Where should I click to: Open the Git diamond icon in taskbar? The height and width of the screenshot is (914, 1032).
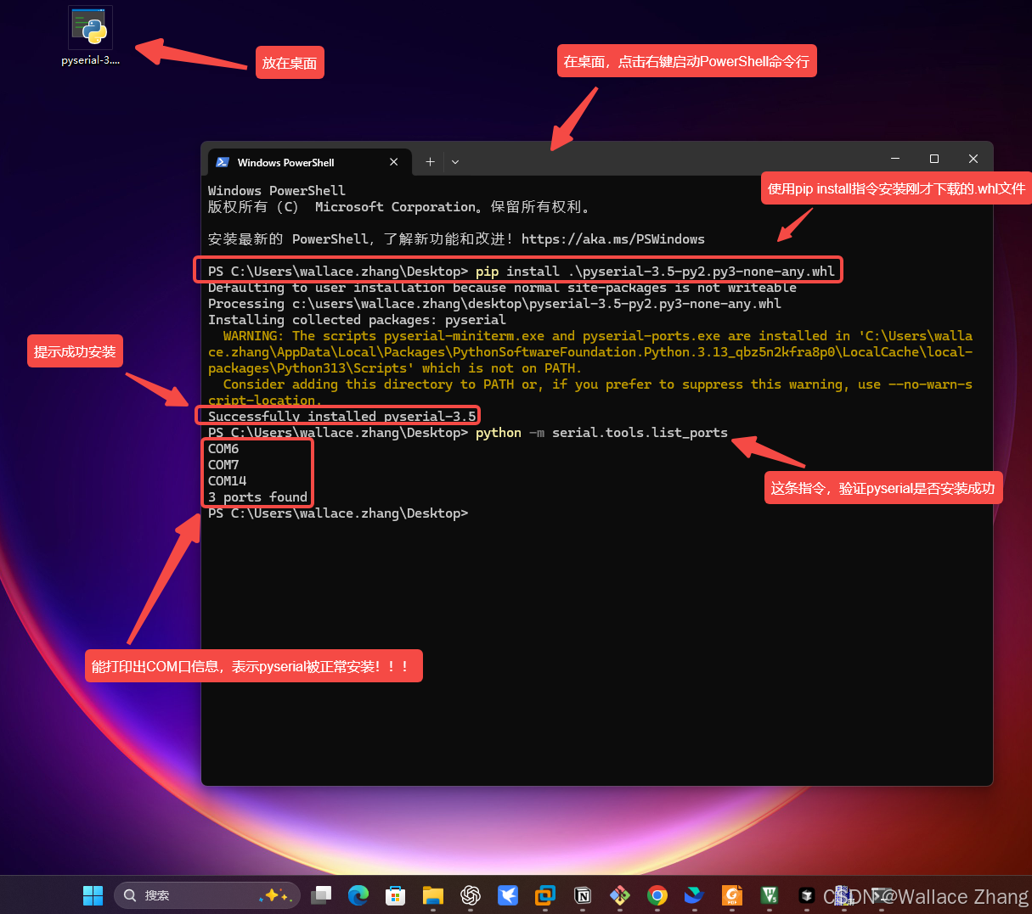620,895
